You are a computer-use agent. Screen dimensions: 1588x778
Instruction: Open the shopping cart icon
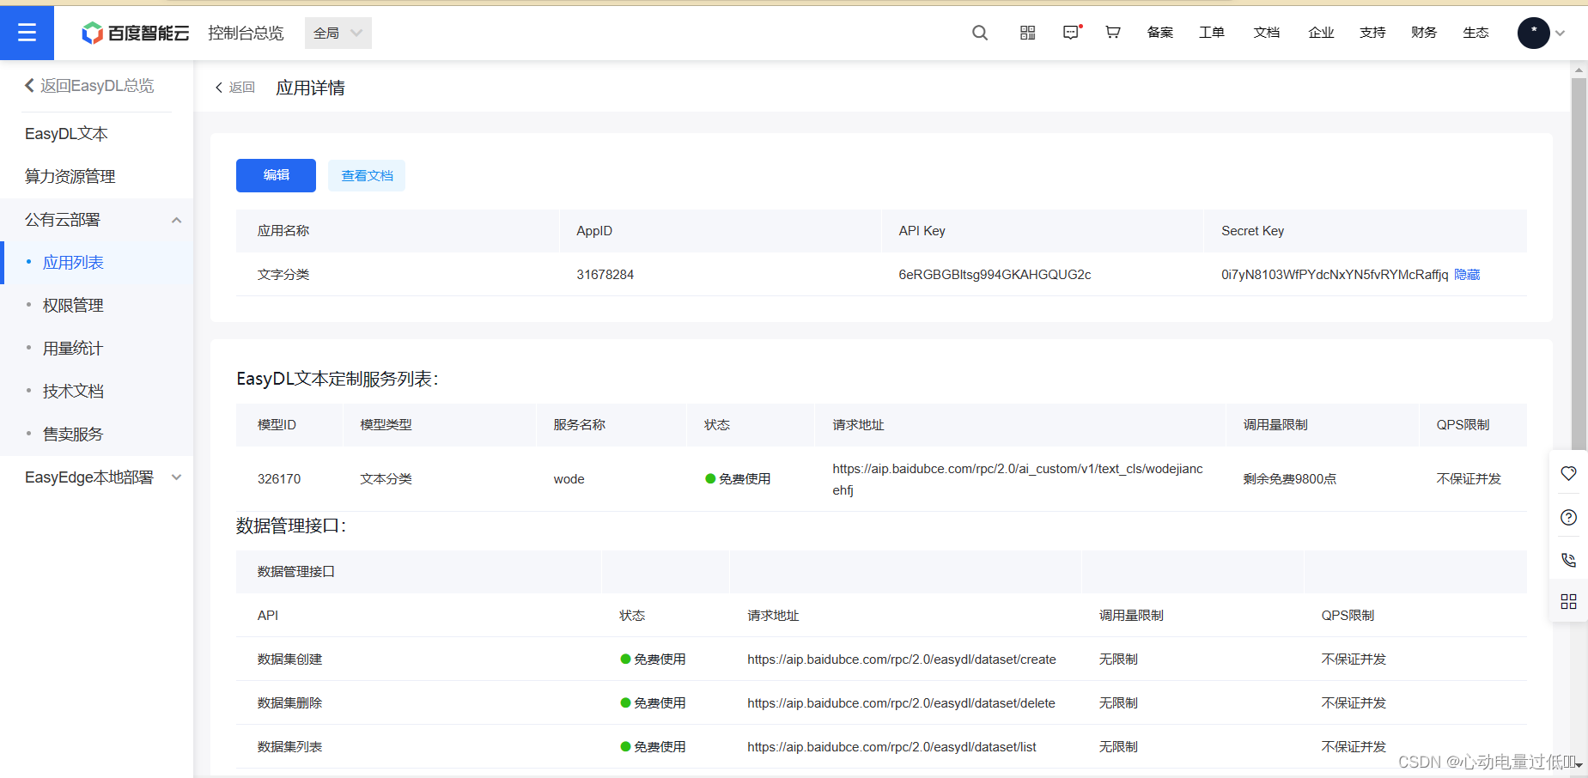click(x=1112, y=32)
